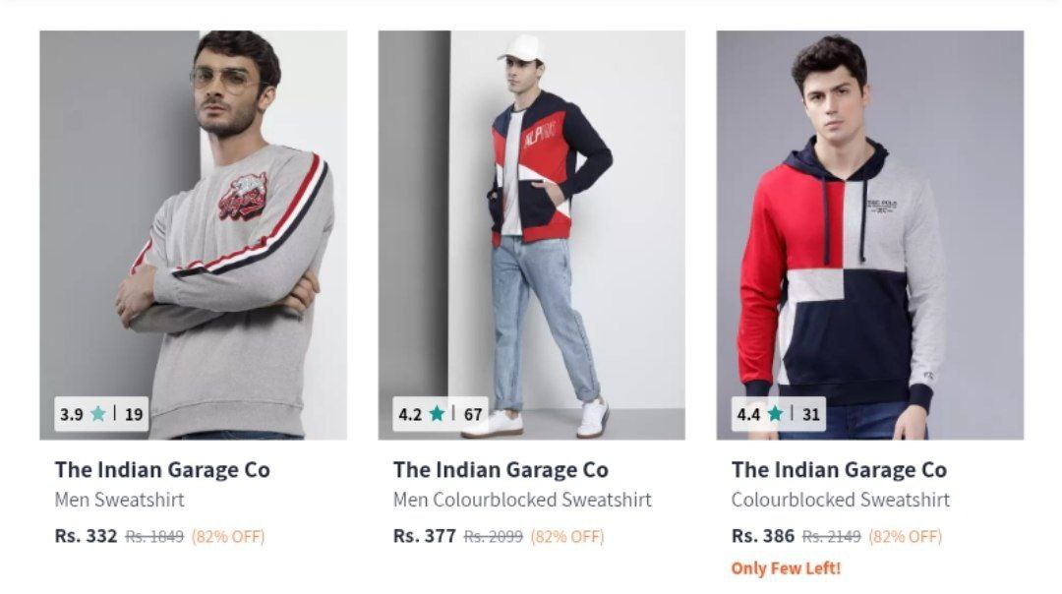Click the 3.9 rating badge with 19 reviews

(101, 414)
